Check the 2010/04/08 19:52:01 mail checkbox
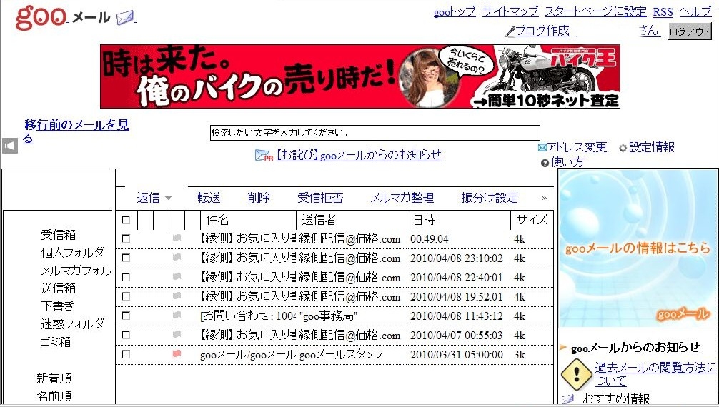The image size is (719, 407). tap(126, 296)
